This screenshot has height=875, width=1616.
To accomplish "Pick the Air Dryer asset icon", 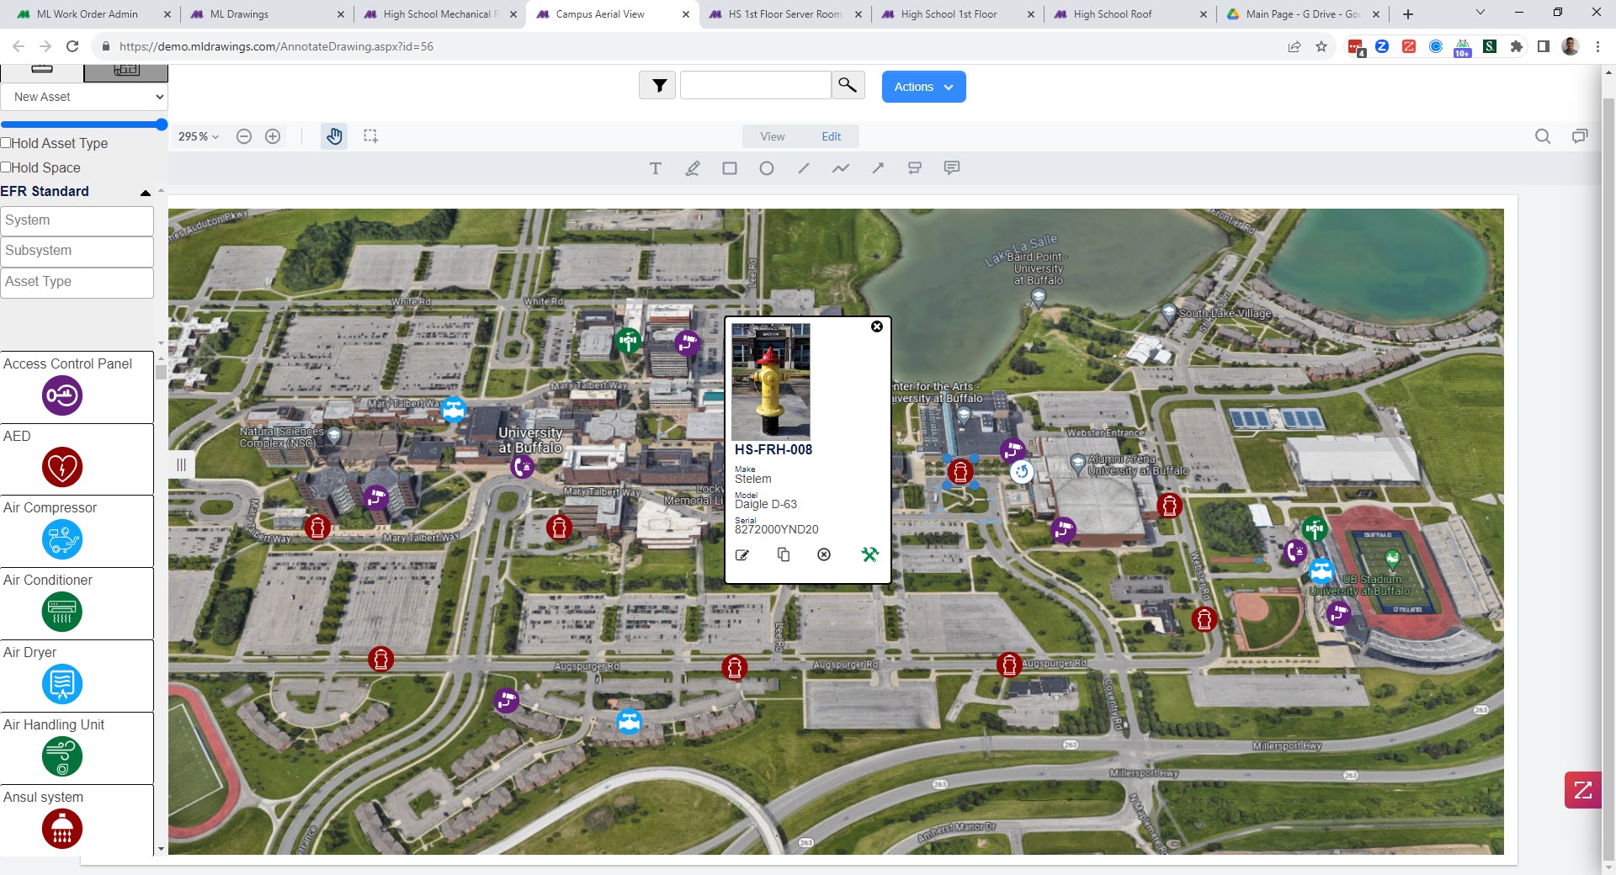I will click(62, 684).
